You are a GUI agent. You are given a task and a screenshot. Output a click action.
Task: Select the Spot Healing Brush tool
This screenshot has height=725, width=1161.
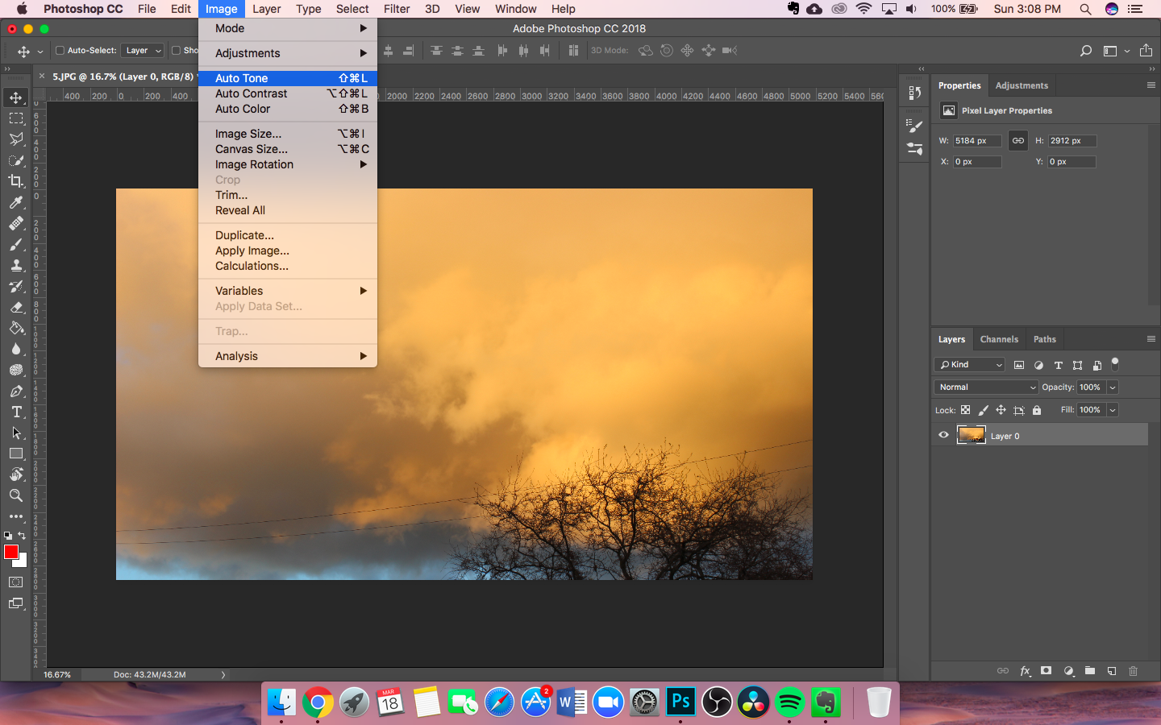point(16,223)
